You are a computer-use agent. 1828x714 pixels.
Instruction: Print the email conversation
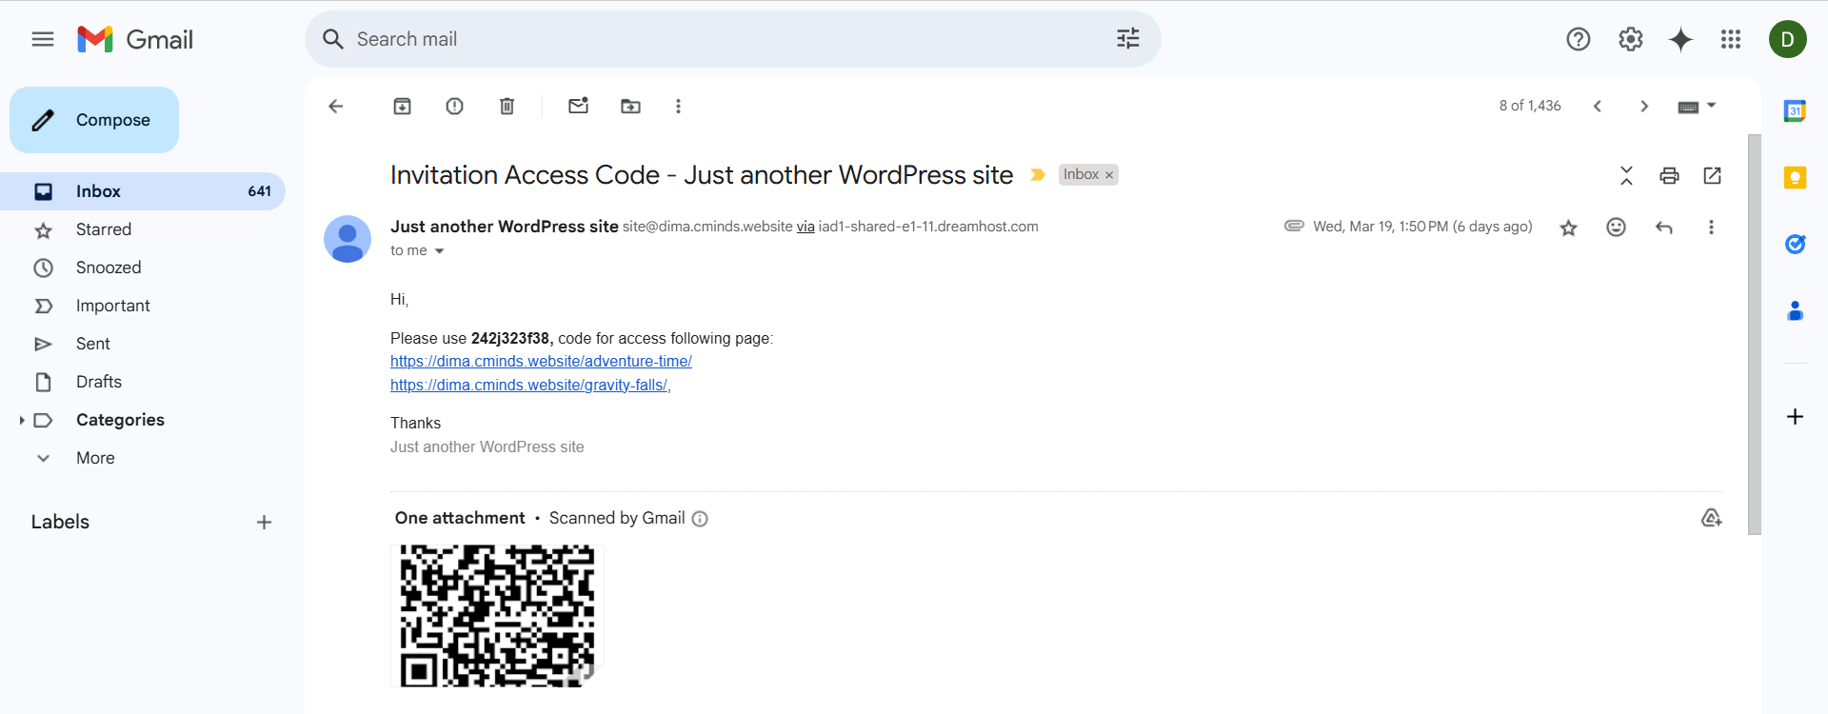pos(1669,175)
